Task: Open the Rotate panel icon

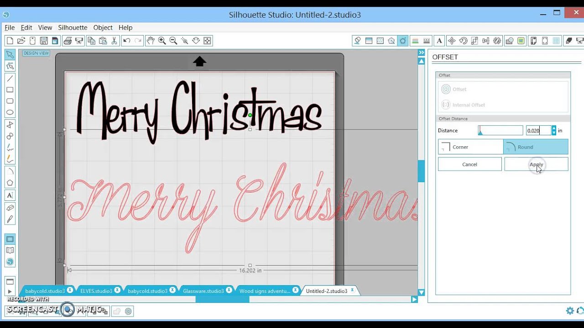Action: tap(463, 41)
